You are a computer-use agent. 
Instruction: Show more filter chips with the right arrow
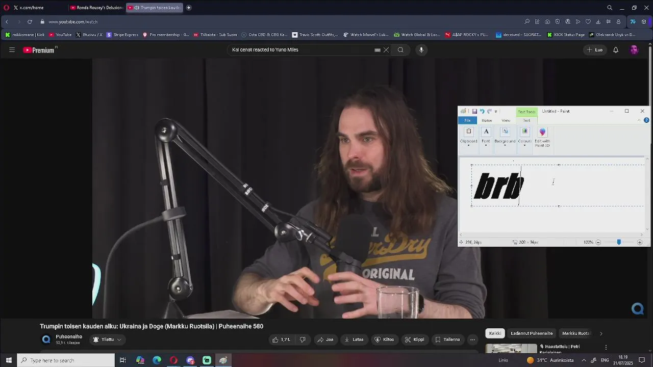(601, 333)
